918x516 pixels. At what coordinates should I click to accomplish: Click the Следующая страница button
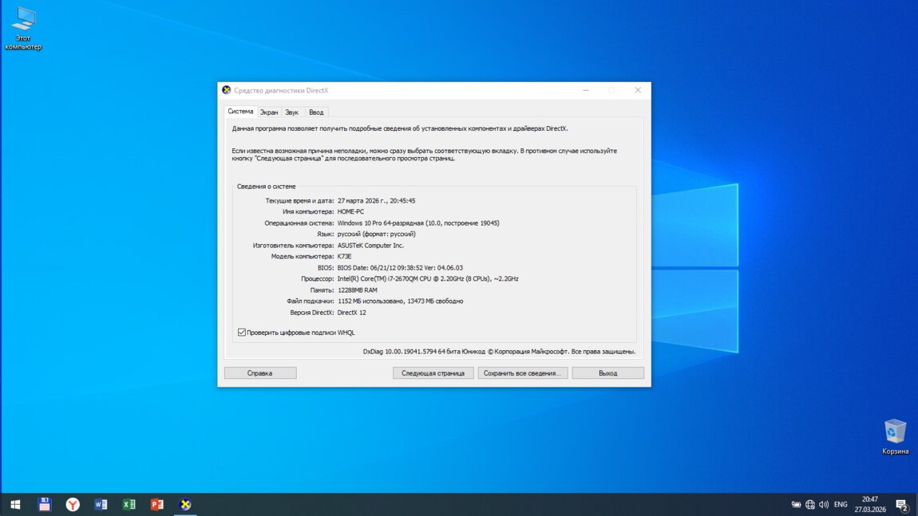pyautogui.click(x=433, y=373)
